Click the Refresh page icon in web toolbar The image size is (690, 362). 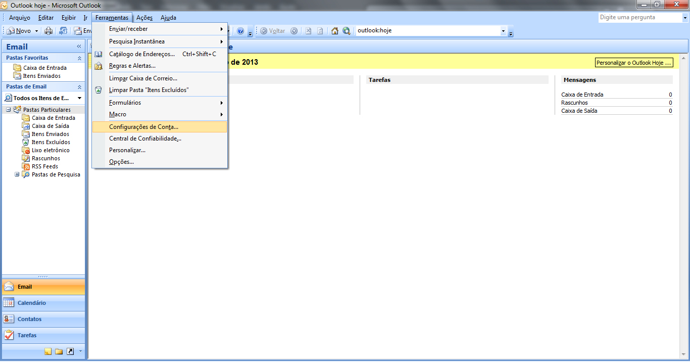(x=320, y=31)
